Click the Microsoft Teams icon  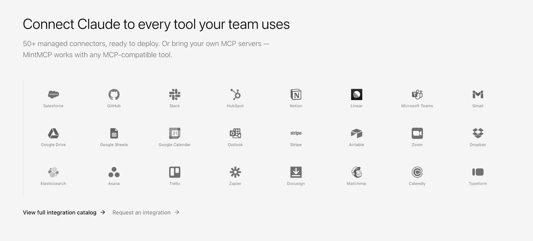(x=417, y=94)
